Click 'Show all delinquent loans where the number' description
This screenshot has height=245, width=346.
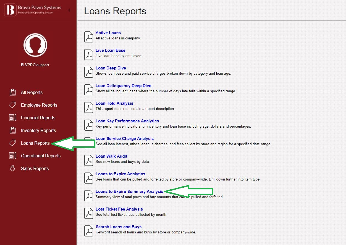coord(166,91)
